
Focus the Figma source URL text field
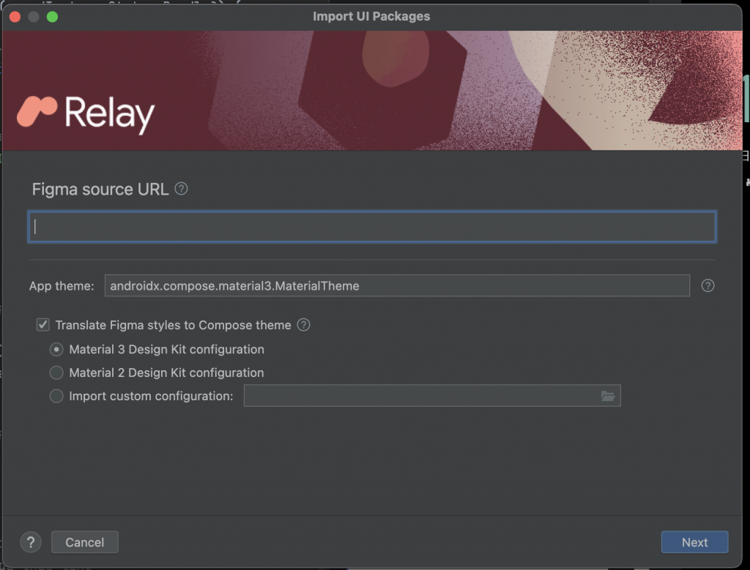coord(372,227)
